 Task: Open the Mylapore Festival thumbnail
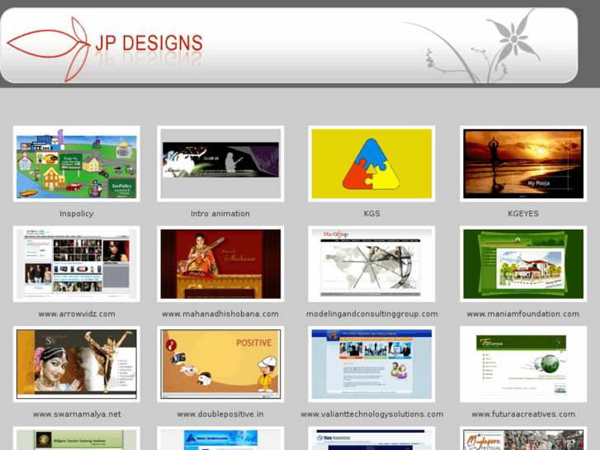point(523,438)
